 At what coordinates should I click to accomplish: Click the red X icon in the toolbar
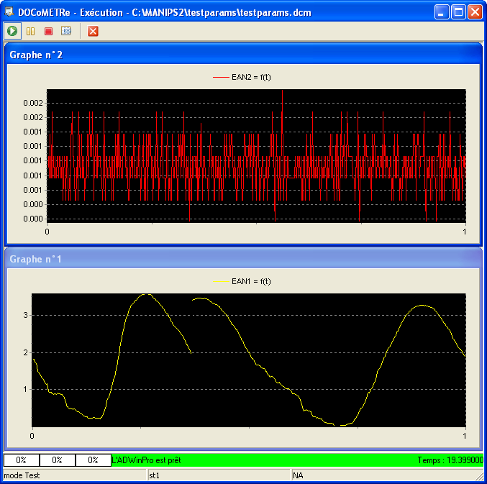click(x=93, y=31)
